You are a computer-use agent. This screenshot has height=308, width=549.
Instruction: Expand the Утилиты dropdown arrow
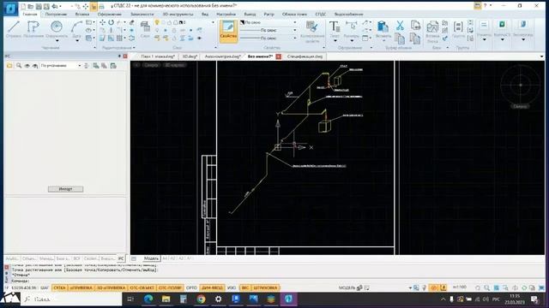point(484,39)
